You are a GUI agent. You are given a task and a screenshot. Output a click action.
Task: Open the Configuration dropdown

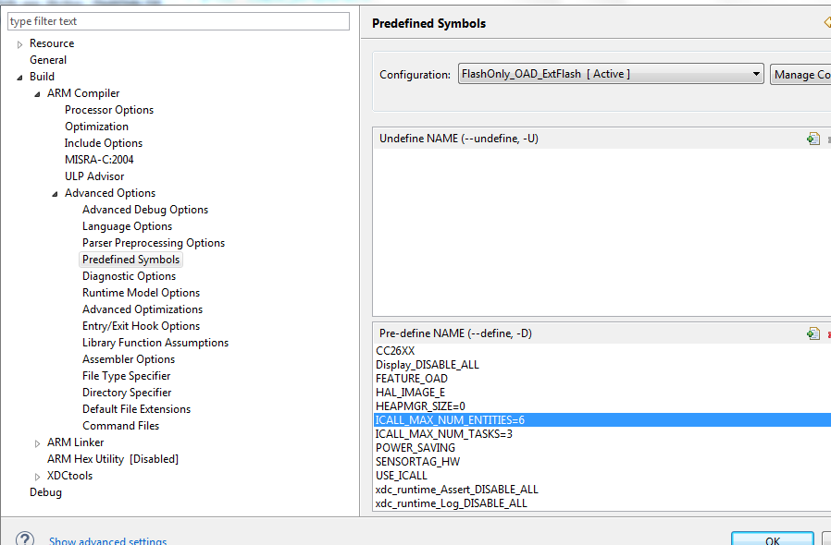pos(611,74)
